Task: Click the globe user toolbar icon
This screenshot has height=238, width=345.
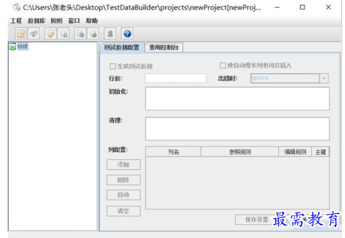Action: pos(110,34)
